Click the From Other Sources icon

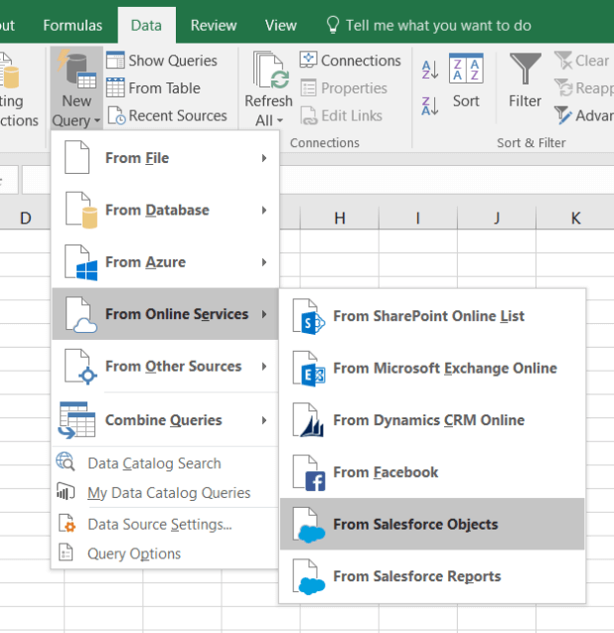pos(81,367)
